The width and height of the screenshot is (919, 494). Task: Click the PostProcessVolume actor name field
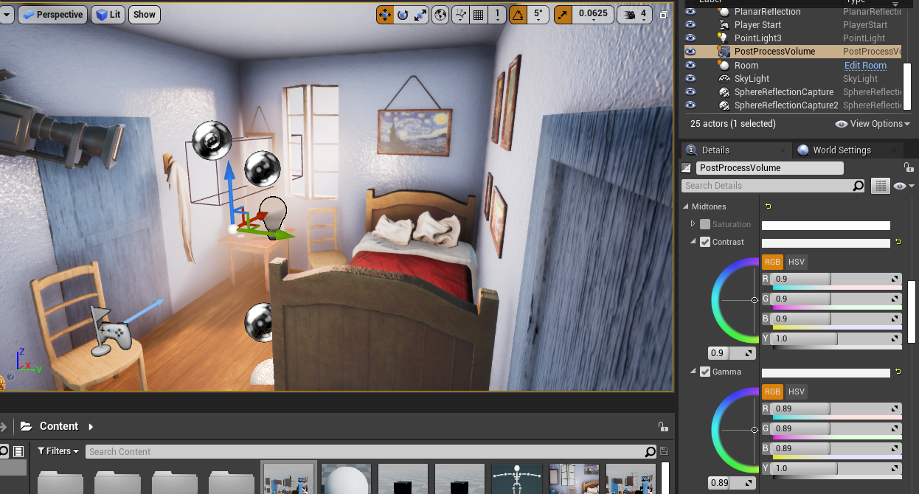pos(769,167)
